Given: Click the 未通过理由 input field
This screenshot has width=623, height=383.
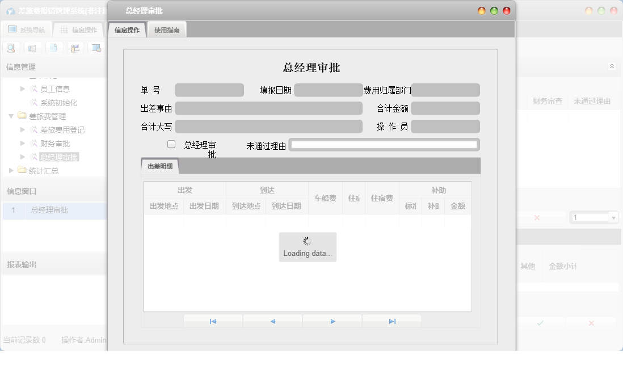Looking at the screenshot, I should coord(384,144).
